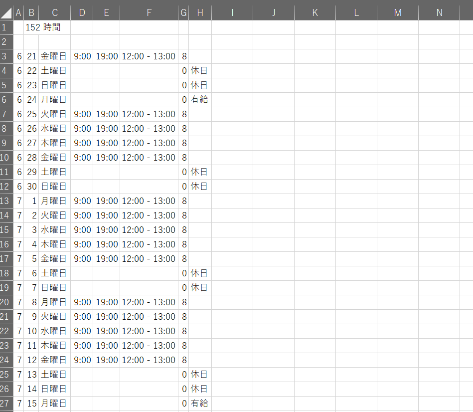Click 休日 in row 19
The width and height of the screenshot is (473, 412).
tap(199, 288)
